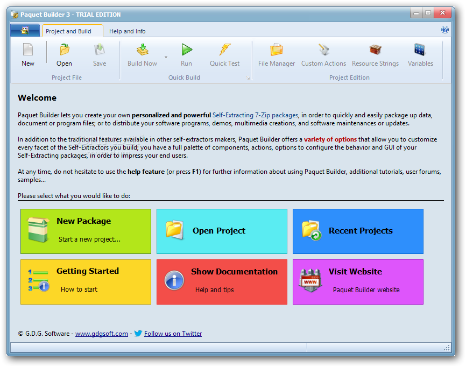The width and height of the screenshot is (466, 367).
Task: Click the Open Project folder icon
Action: coord(174,229)
